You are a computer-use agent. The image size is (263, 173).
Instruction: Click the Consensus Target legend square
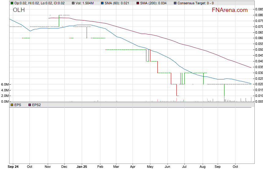pos(175,3)
